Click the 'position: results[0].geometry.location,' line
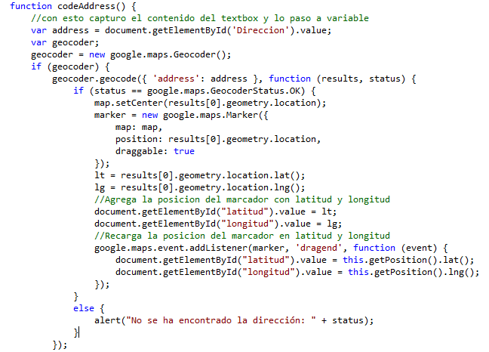 218,140
